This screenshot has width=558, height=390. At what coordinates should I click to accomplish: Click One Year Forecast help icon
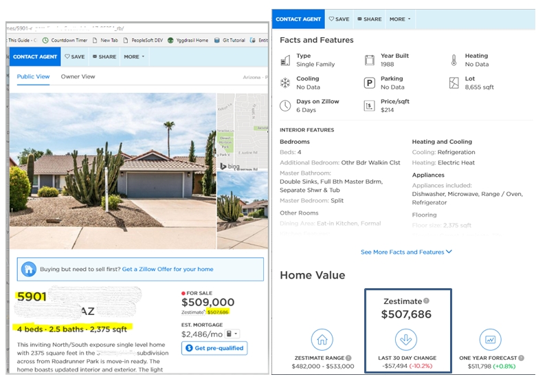click(522, 358)
